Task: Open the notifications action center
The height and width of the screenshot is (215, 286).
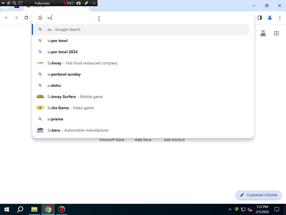Action: point(277,209)
